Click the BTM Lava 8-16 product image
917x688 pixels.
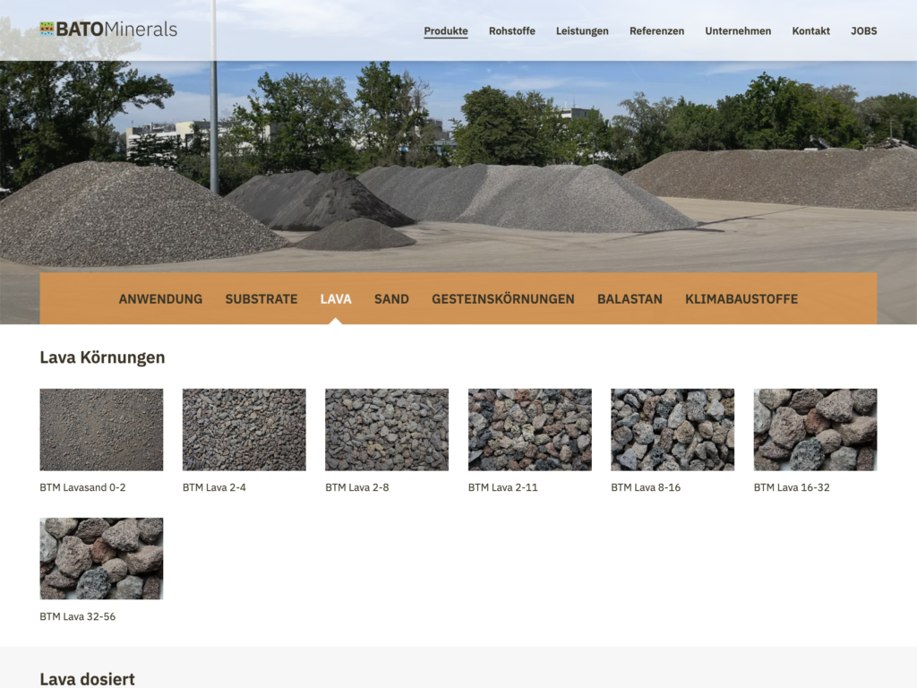[673, 429]
